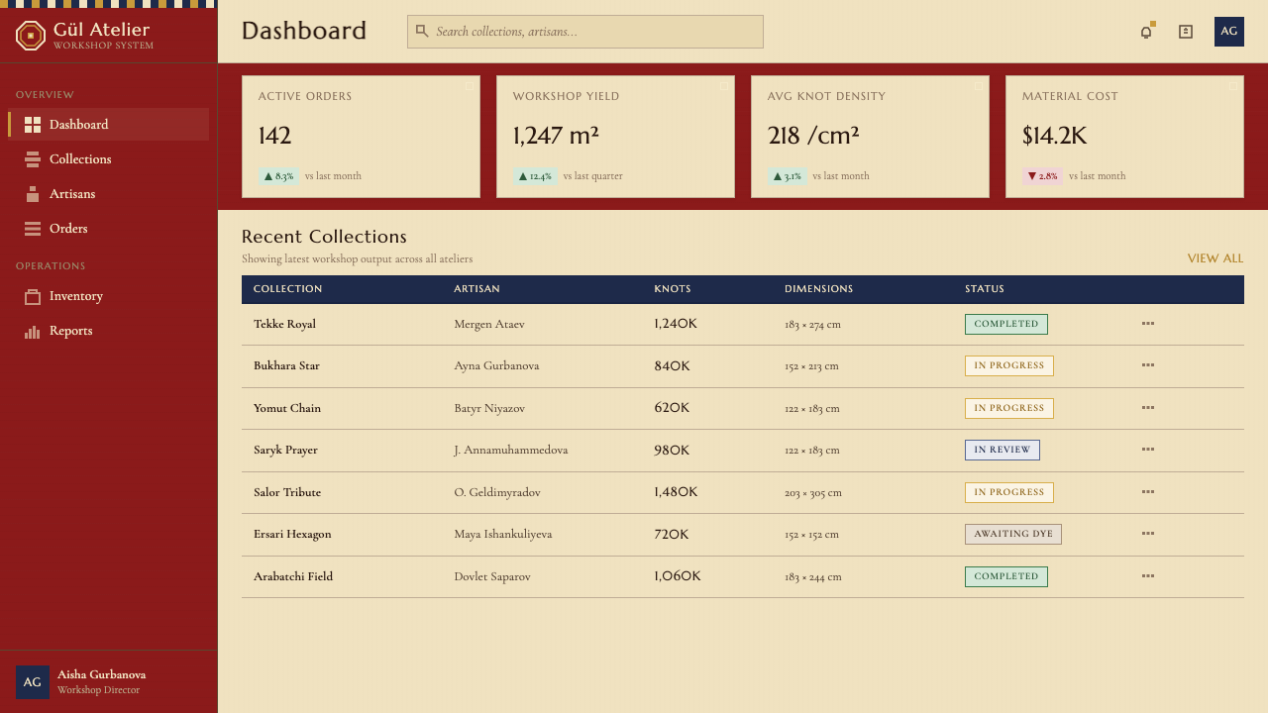Open more options for Yomut Chain row
1268x713 pixels.
[1148, 408]
